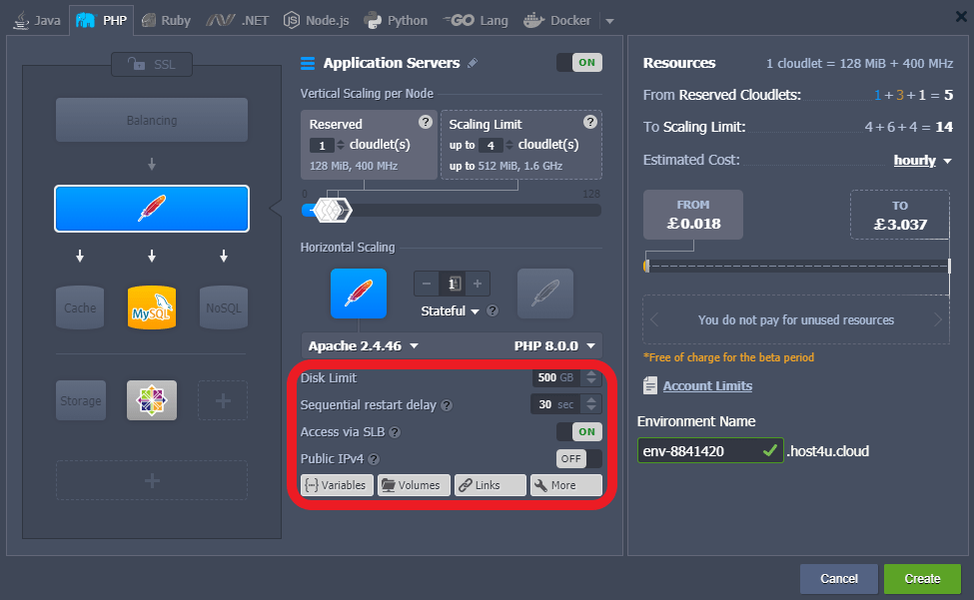974x600 pixels.
Task: Click the node count field
Action: pyautogui.click(x=452, y=284)
